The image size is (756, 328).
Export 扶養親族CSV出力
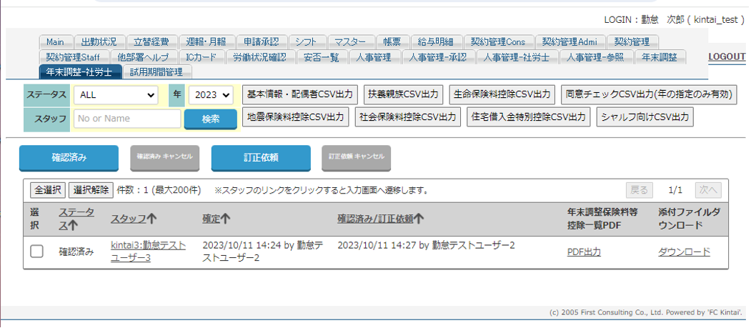click(x=403, y=94)
